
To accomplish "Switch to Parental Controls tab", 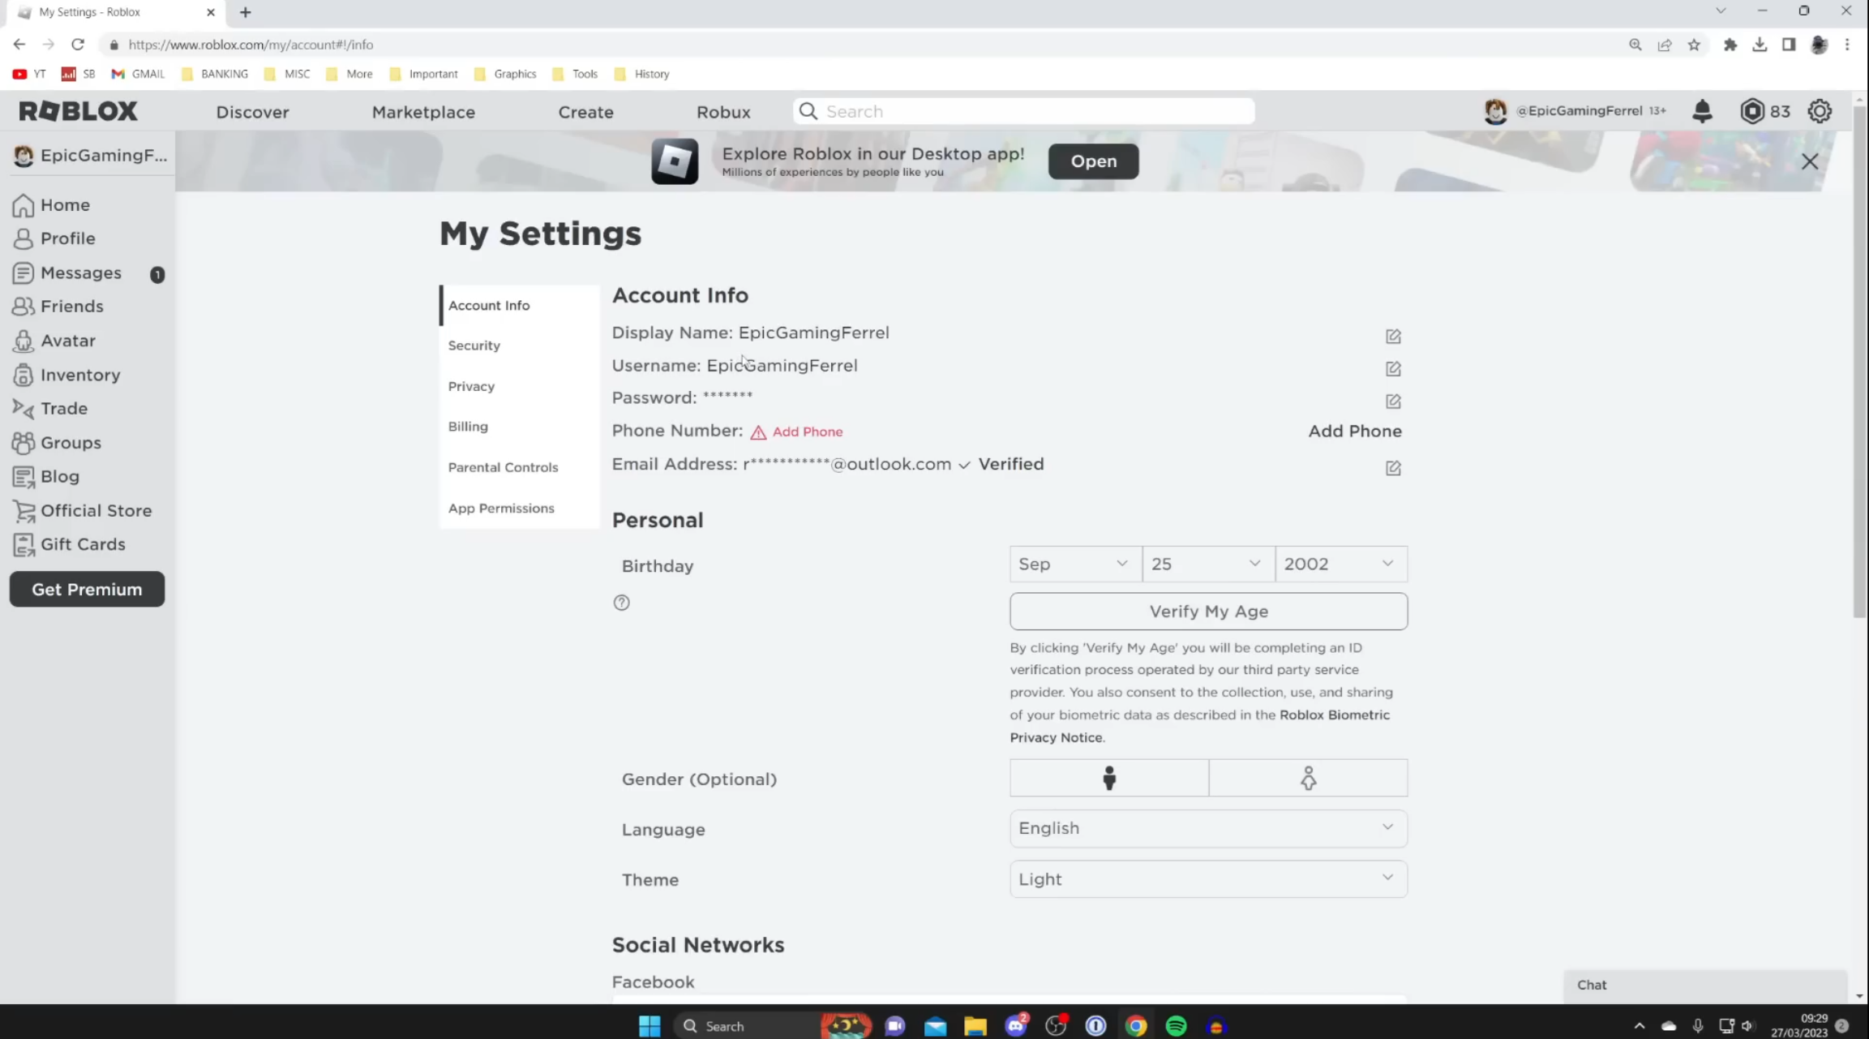I will pyautogui.click(x=519, y=467).
